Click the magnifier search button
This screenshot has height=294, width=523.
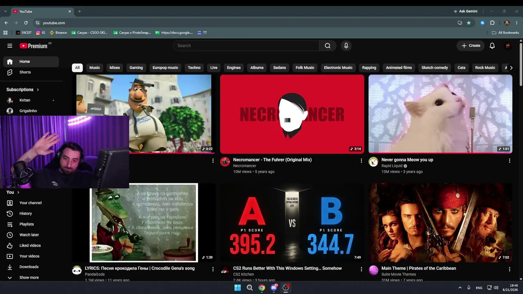328,46
